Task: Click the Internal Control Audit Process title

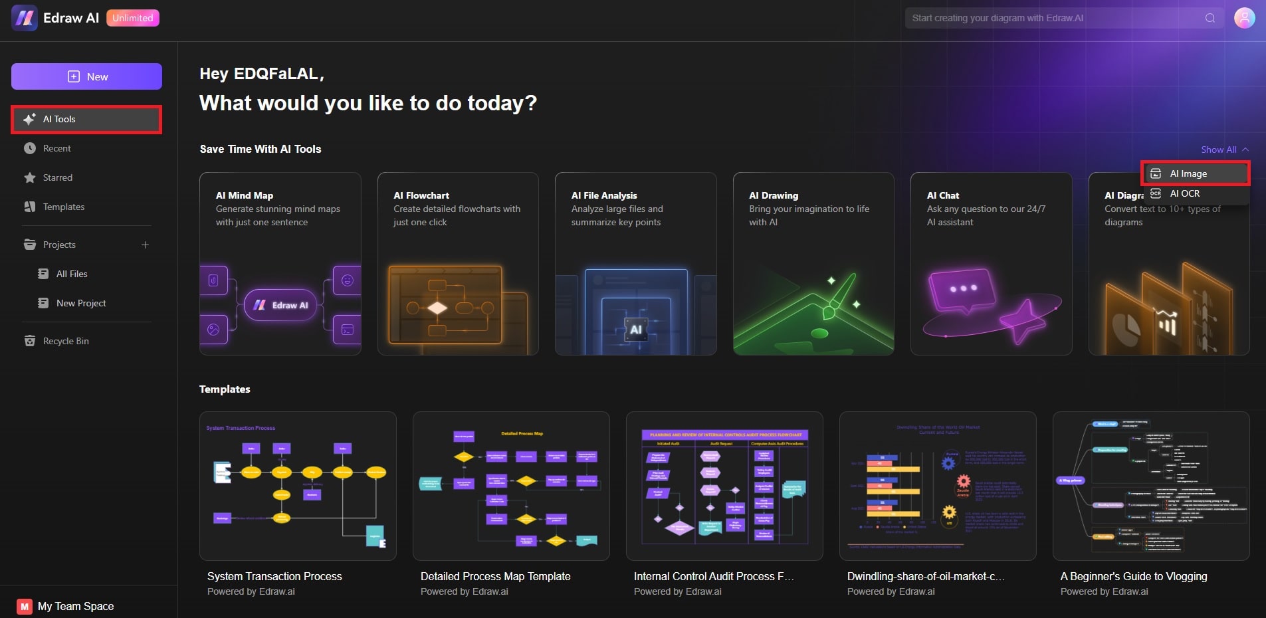Action: (x=714, y=576)
